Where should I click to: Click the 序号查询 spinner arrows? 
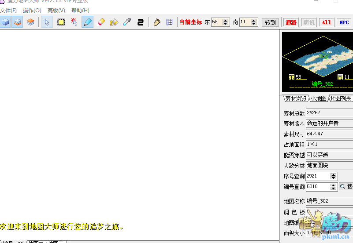coord(334,176)
